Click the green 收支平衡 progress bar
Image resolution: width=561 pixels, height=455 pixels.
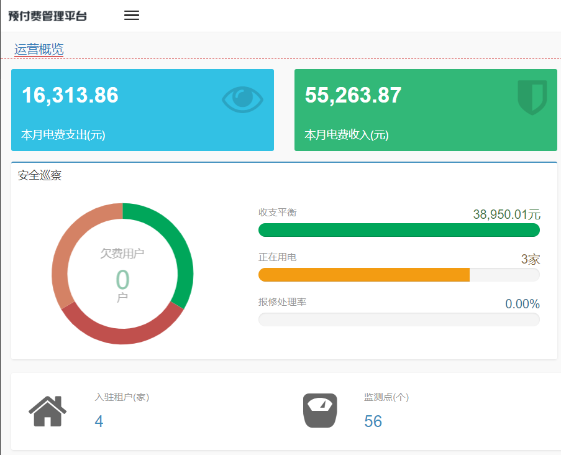point(398,230)
